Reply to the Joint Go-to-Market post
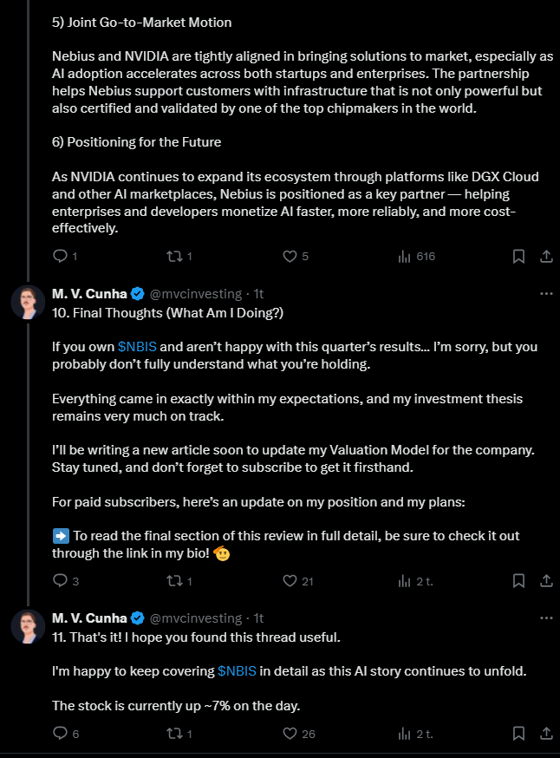The height and width of the screenshot is (758, 560). [x=60, y=256]
